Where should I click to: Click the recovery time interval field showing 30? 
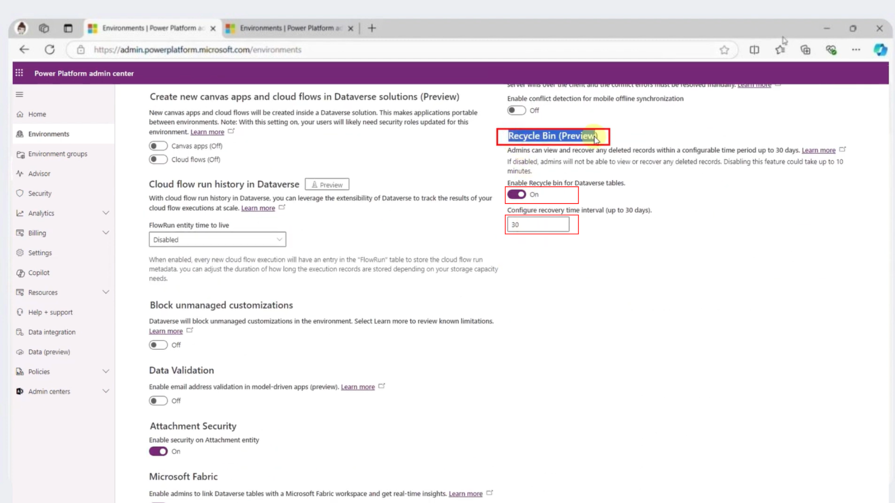[x=538, y=224]
